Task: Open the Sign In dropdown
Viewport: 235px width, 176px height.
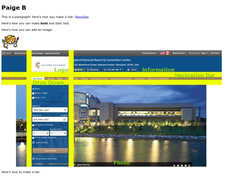Action: pyautogui.click(x=205, y=53)
